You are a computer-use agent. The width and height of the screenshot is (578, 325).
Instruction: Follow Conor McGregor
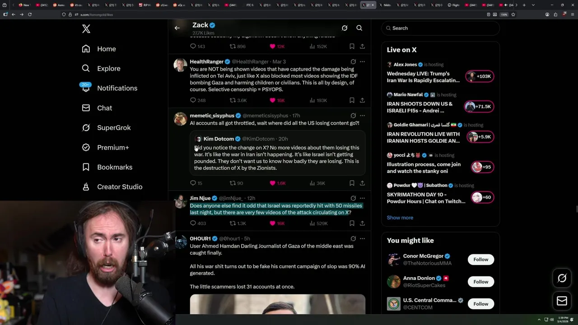click(480, 260)
